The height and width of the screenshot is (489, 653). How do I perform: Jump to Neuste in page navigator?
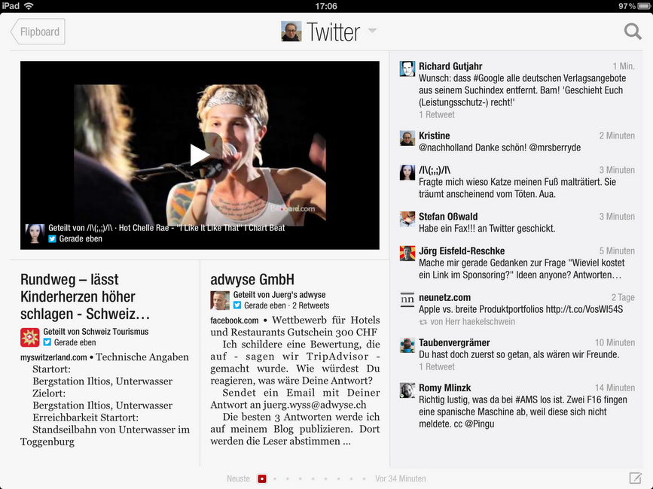click(238, 478)
